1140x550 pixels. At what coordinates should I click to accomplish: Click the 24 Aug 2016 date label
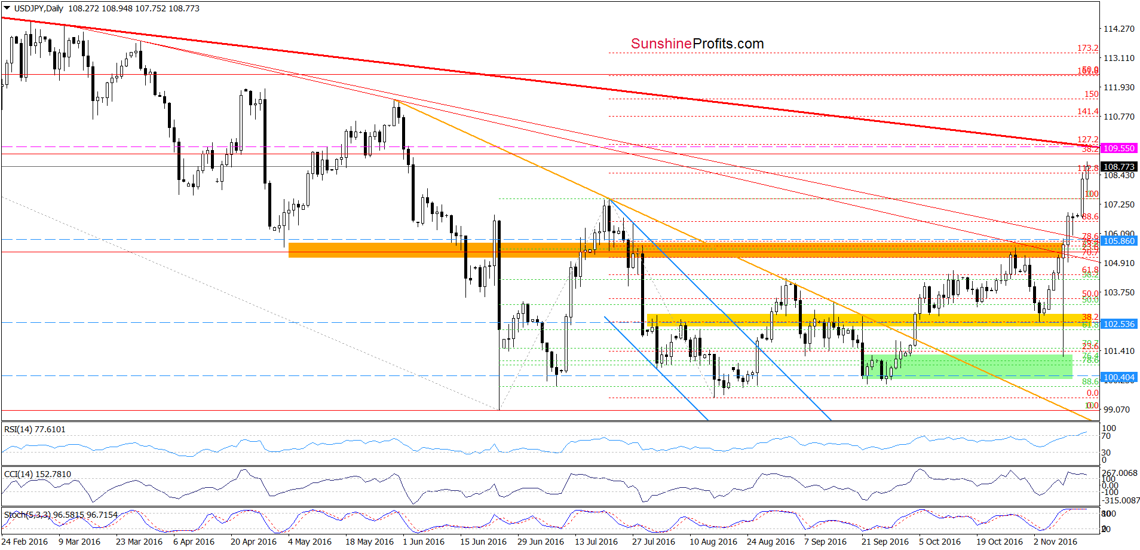771,542
